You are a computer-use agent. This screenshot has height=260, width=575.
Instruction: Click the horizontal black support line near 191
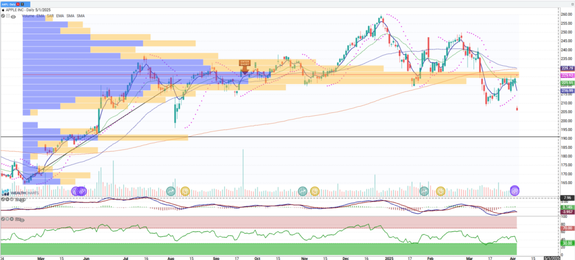pyautogui.click(x=280, y=137)
